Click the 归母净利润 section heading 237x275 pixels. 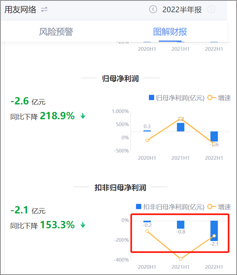click(x=120, y=78)
